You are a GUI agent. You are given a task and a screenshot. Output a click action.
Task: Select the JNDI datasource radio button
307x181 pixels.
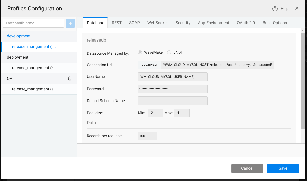tap(169, 52)
